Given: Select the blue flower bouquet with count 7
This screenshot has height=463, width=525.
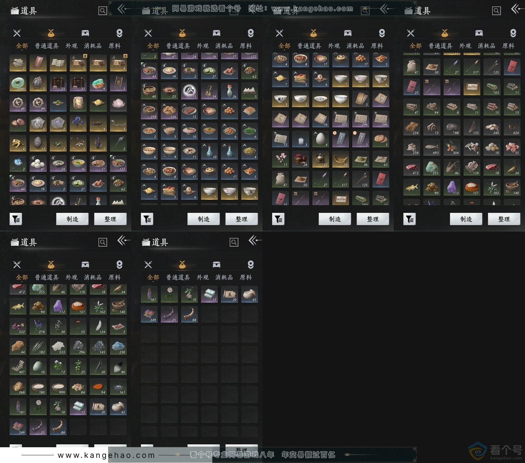Looking at the screenshot, I should click(x=78, y=123).
